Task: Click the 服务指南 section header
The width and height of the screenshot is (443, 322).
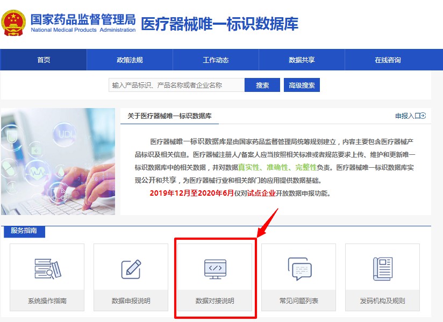Action: (x=24, y=231)
